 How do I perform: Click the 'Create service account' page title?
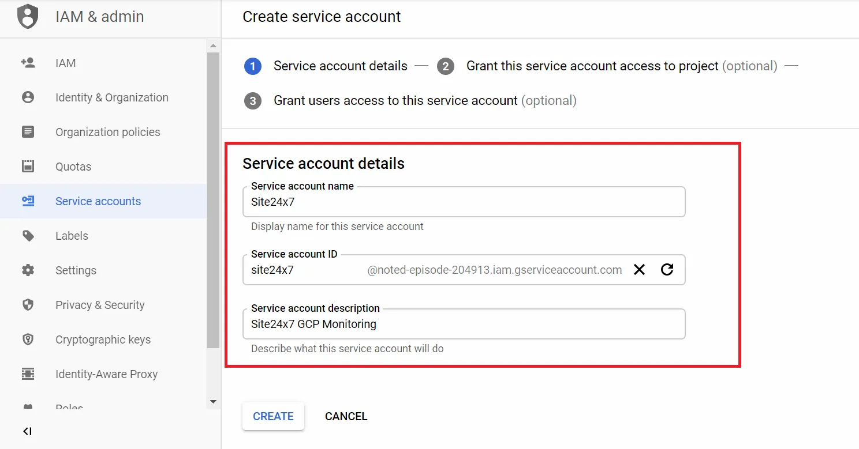[322, 17]
